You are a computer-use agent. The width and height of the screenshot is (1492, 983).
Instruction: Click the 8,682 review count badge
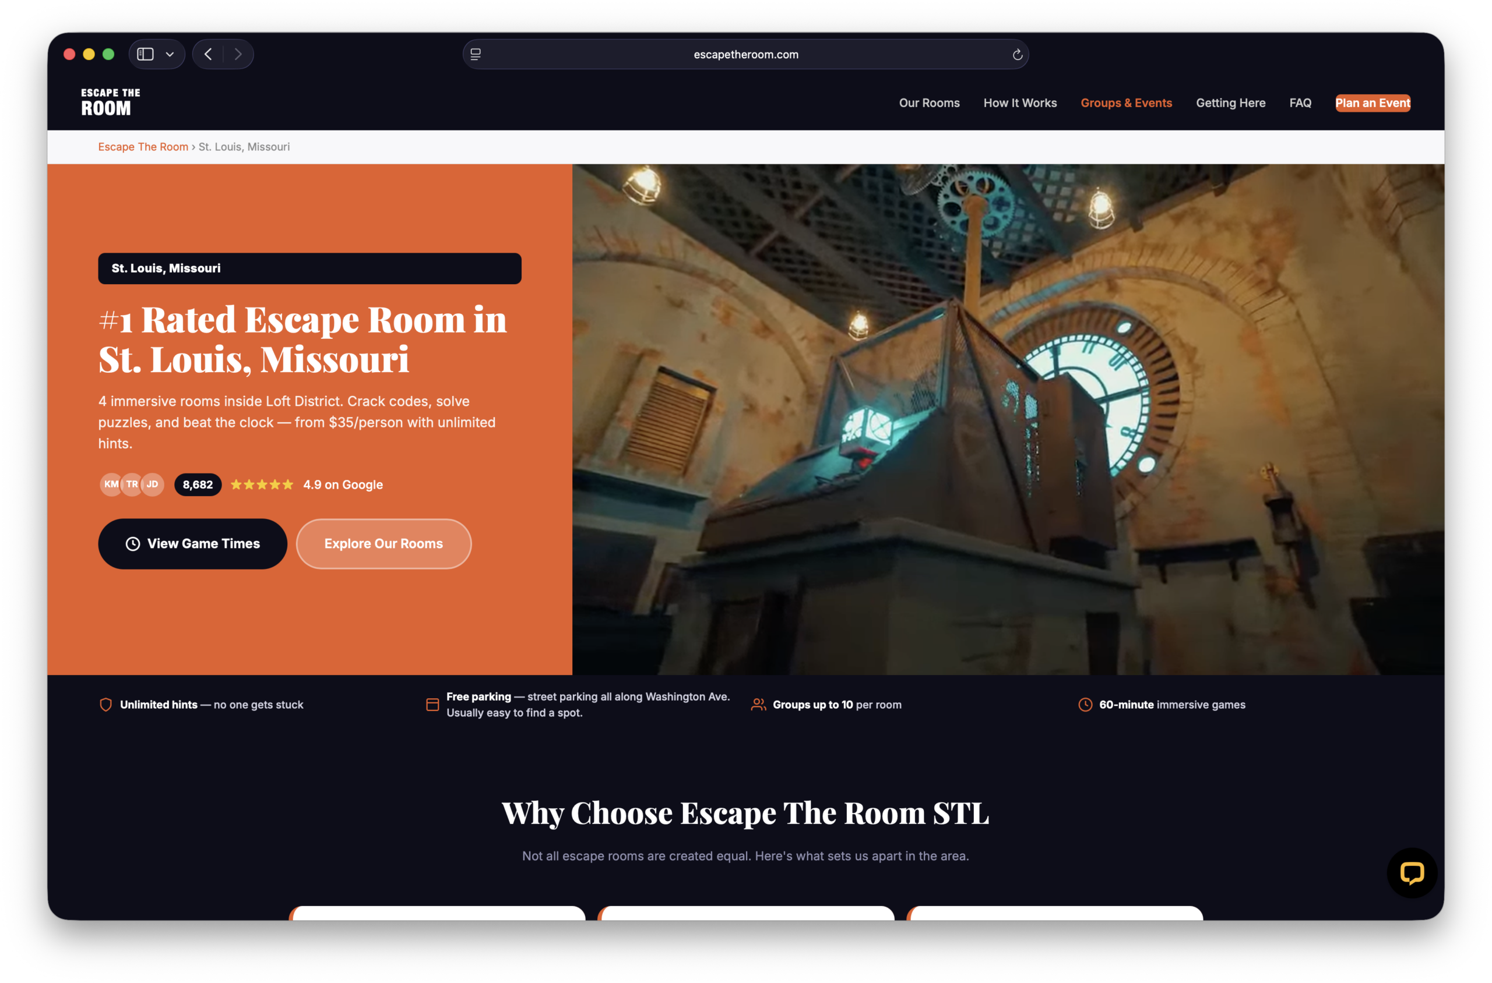click(x=198, y=485)
